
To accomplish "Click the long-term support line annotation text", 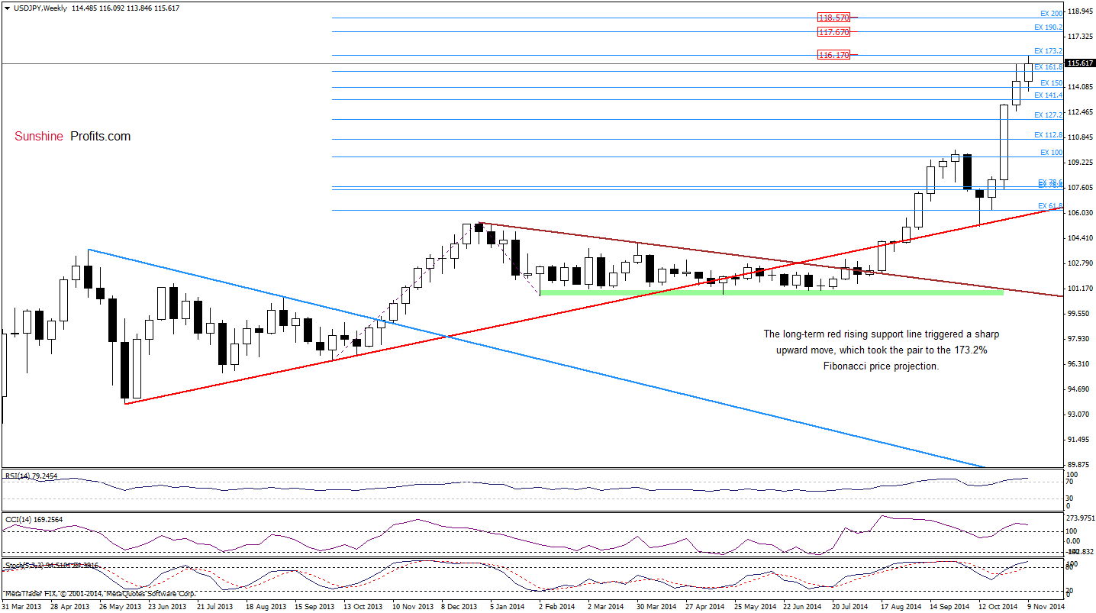I will tap(881, 350).
